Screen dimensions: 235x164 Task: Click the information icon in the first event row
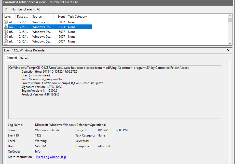coord(6,22)
